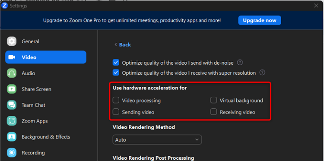Viewport: 324px width, 161px height.
Task: Open Zoom Apps settings label
Action: coord(35,121)
